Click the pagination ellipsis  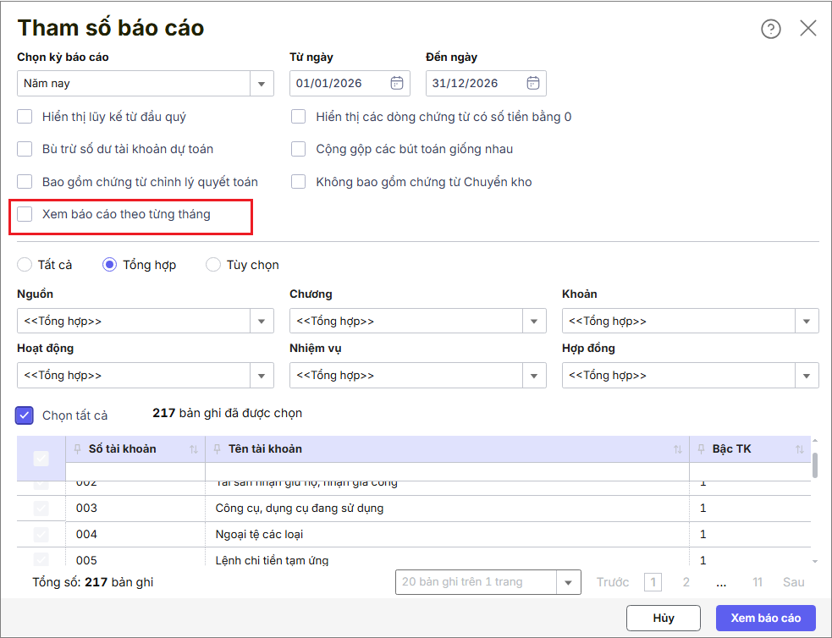click(720, 583)
